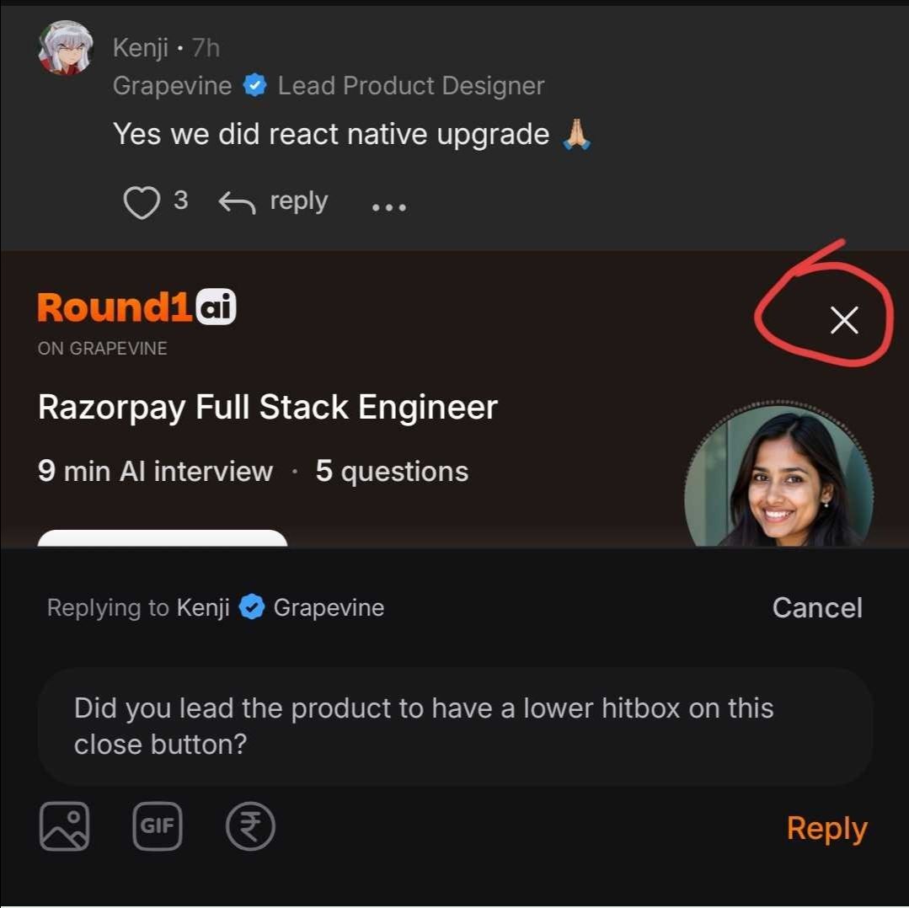Open the GIF picker
909x908 pixels.
[158, 826]
